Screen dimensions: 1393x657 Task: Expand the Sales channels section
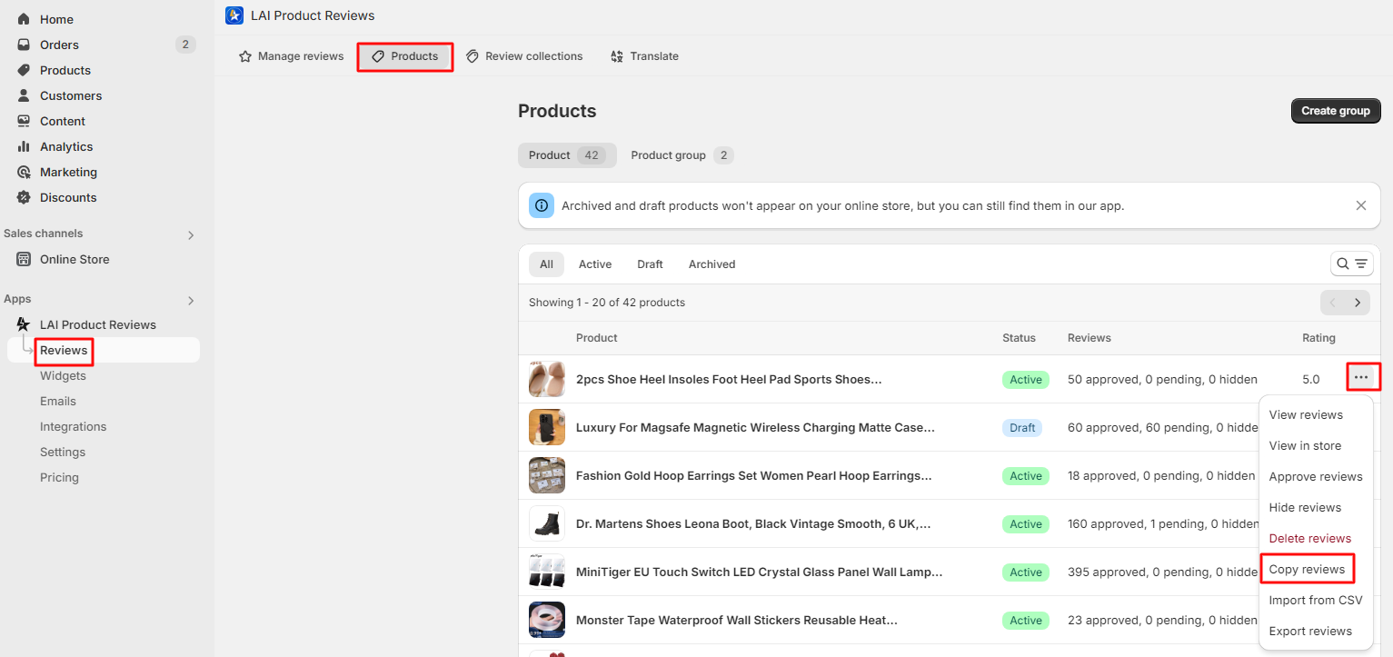(191, 235)
